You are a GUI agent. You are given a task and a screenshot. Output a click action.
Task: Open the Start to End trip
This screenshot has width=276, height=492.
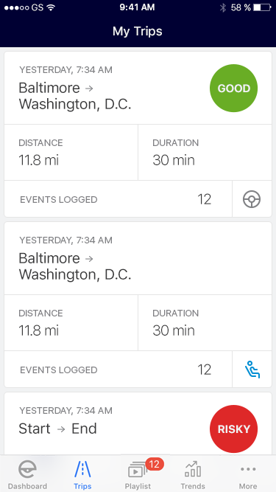coord(138,423)
